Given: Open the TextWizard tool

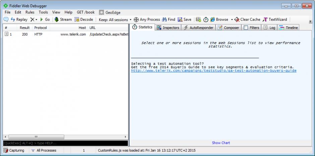Looking at the screenshot, I should (275, 19).
